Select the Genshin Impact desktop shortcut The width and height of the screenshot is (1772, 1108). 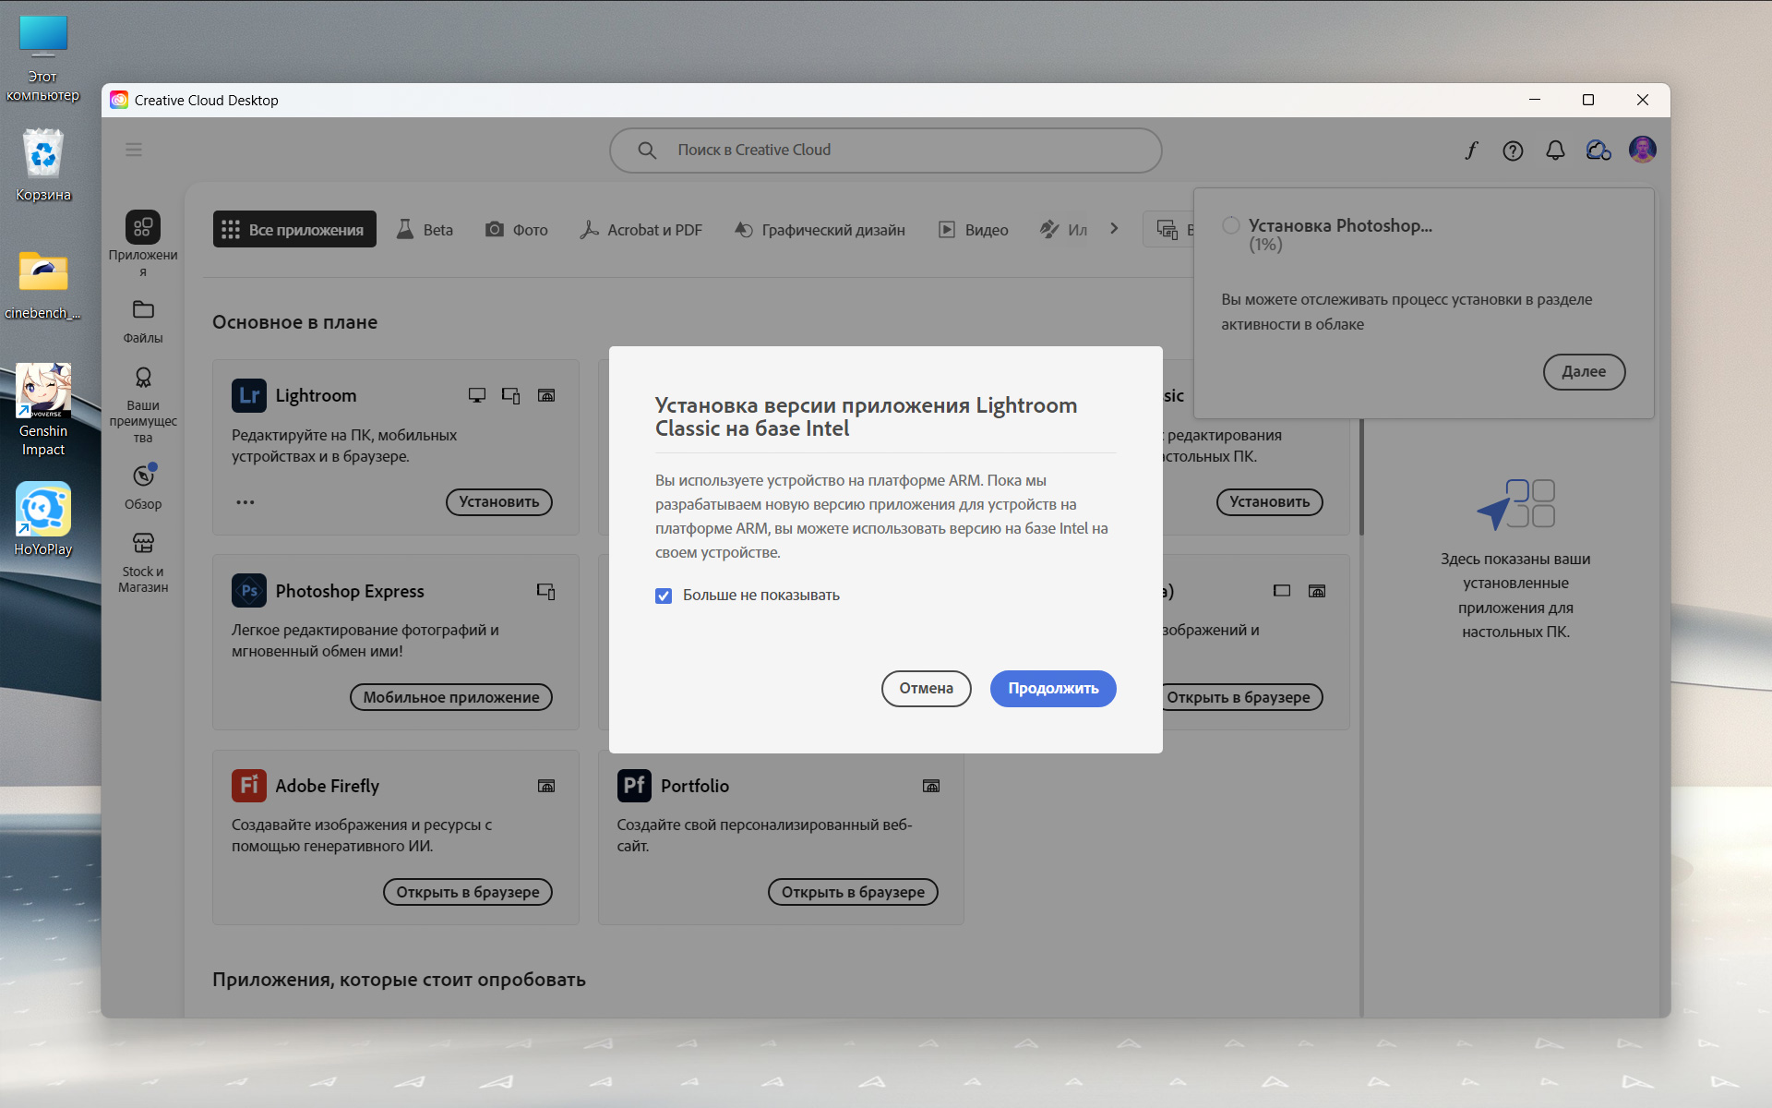(x=43, y=410)
